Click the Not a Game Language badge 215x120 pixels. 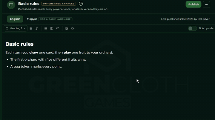click(55, 19)
